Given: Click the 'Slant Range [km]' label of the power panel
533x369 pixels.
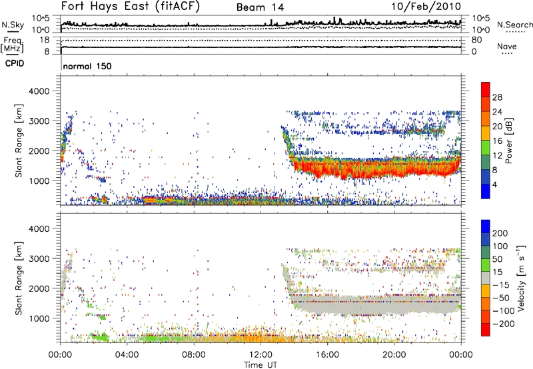Looking at the screenshot, I should 19,141.
